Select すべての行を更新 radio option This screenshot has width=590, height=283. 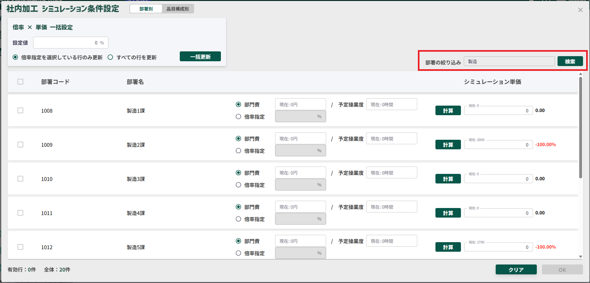(111, 57)
